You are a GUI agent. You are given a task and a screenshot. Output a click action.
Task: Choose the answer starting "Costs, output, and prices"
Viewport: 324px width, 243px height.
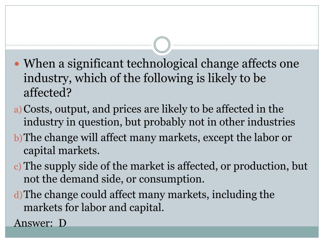click(159, 115)
